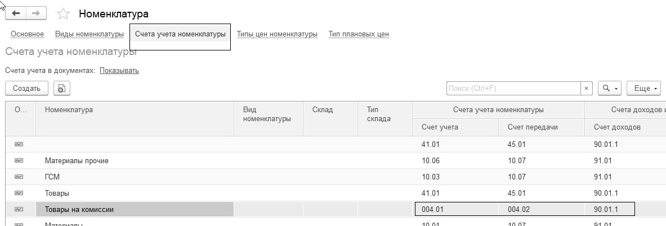Click the row icon for Материалы прочие
The image size is (666, 226).
(x=19, y=161)
